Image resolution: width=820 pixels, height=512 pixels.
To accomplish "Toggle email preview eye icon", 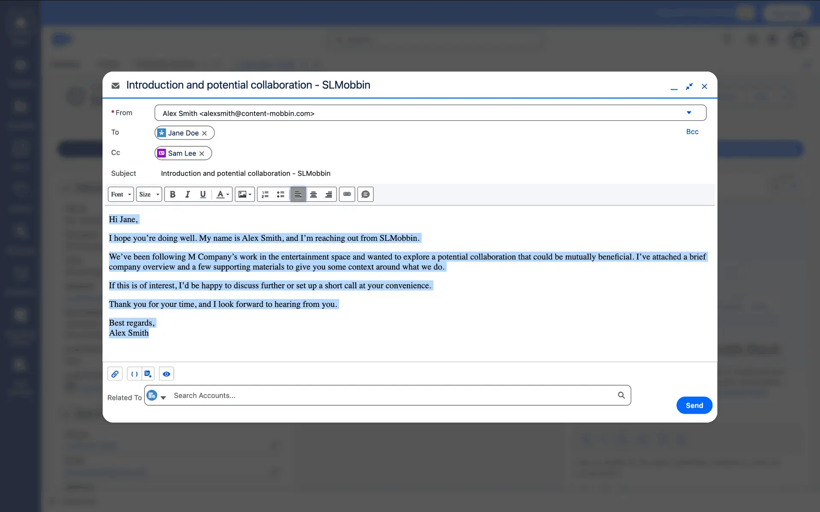I will click(167, 374).
